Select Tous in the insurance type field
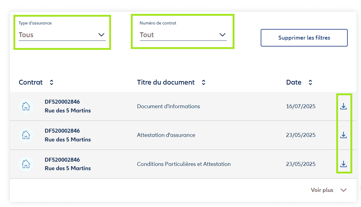This screenshot has width=361, height=207. tap(26, 35)
